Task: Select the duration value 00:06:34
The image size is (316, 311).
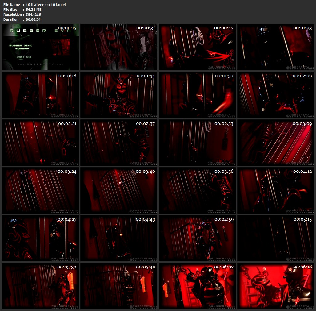Action: (x=33, y=19)
